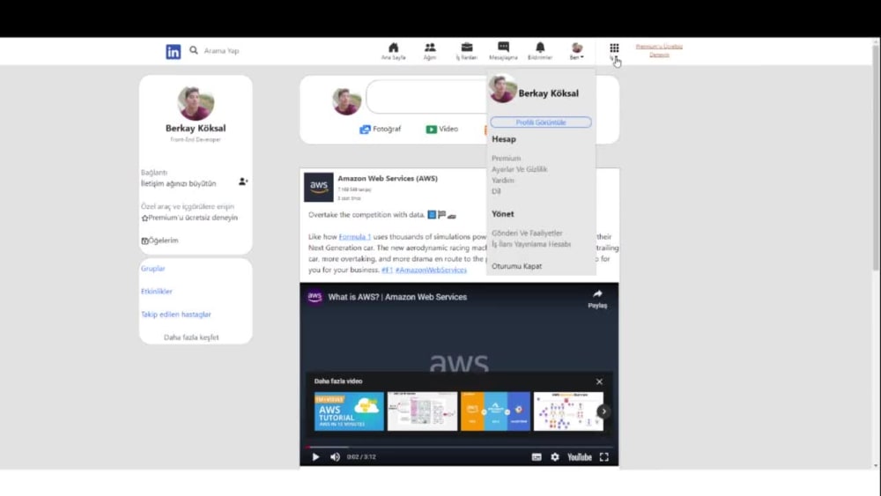Click dropdown profile photo of Berkay Köksal

(502, 89)
